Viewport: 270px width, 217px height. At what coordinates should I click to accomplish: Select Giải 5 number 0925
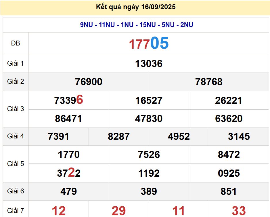tap(229, 173)
